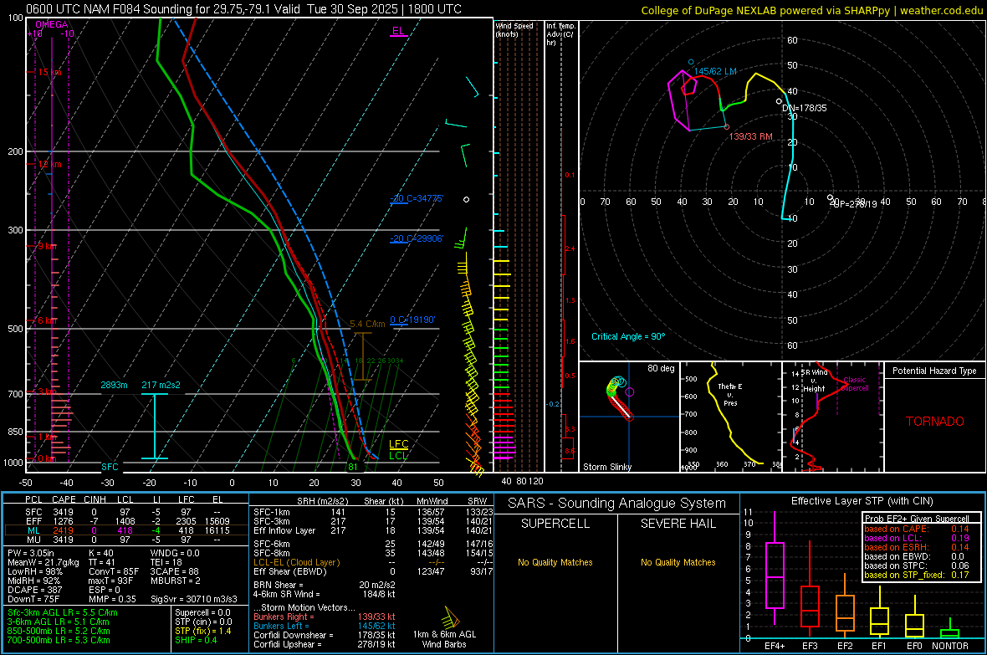Click the "850-500mb LR = 5.2 C/km" line
The image size is (987, 655).
click(59, 631)
